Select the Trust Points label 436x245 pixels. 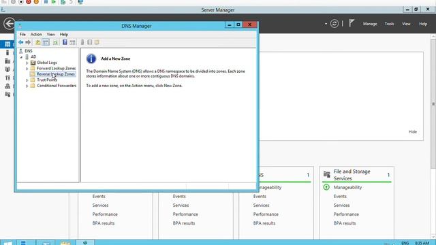[47, 80]
